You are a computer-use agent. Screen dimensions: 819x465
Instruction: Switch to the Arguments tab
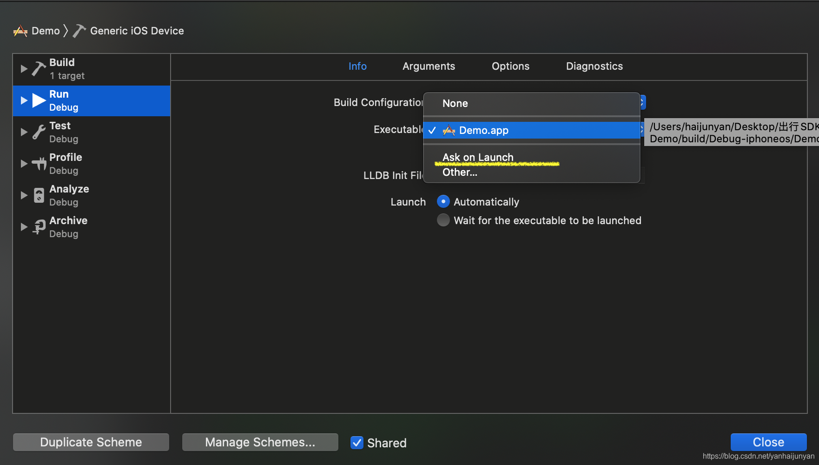pyautogui.click(x=429, y=66)
